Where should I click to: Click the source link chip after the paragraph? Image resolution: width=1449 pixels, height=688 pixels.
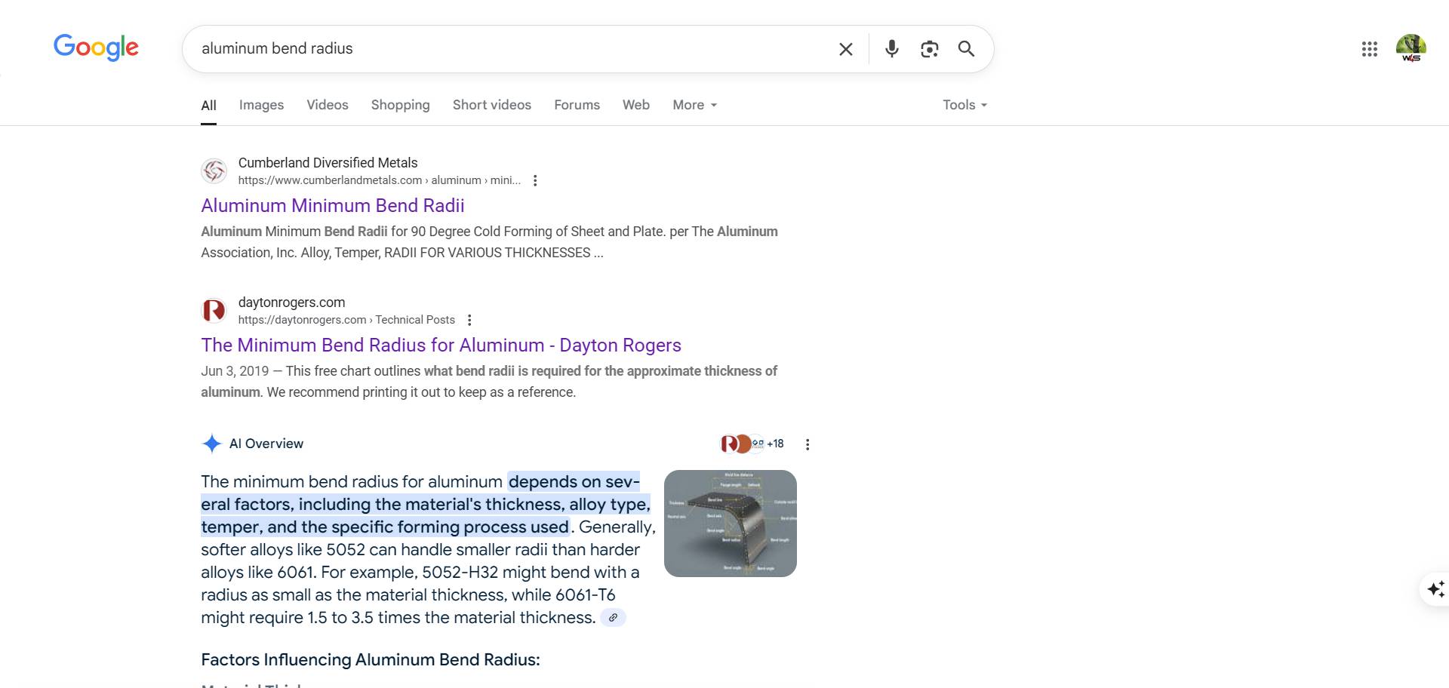click(614, 618)
